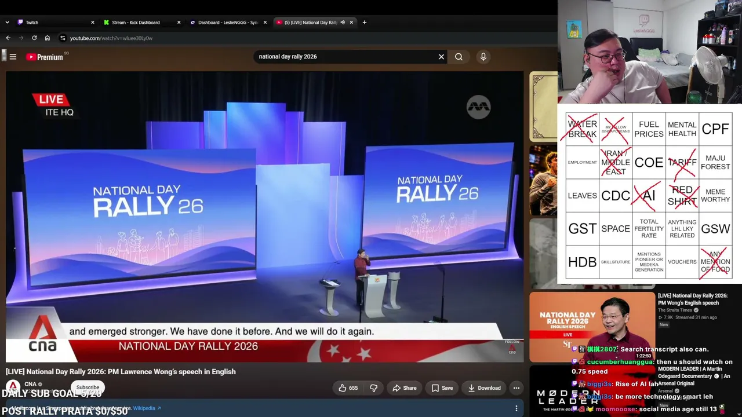This screenshot has height=417, width=742.
Task: Select the GSW bingo square
Action: point(715,229)
